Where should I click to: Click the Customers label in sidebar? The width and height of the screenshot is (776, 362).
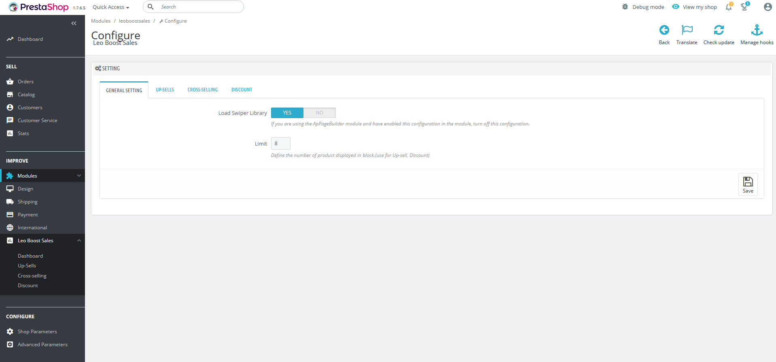tap(30, 108)
